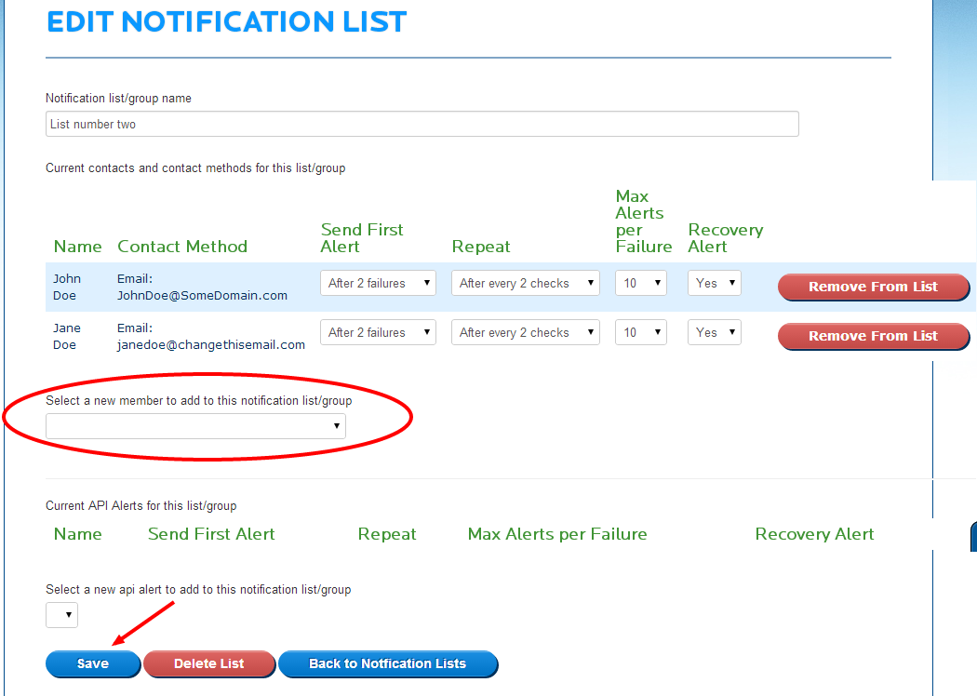This screenshot has height=696, width=977.
Task: Click the contacts table Repeat column header
Action: point(481,247)
